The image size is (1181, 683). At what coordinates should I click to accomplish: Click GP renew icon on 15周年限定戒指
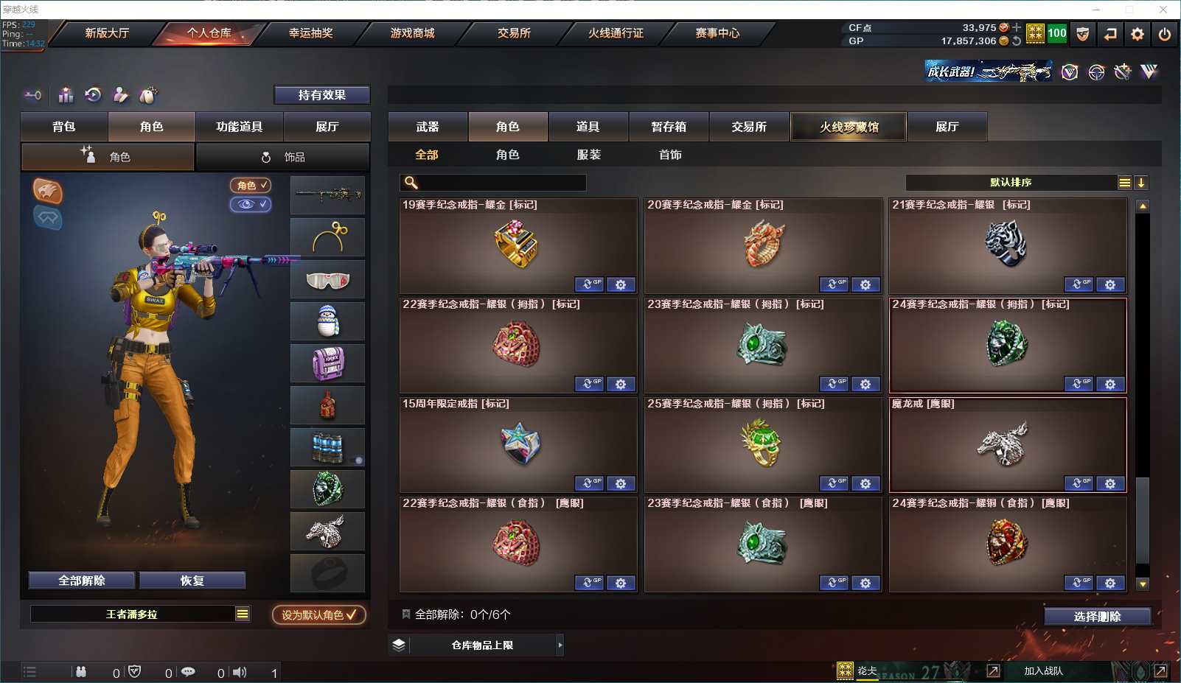(x=589, y=483)
